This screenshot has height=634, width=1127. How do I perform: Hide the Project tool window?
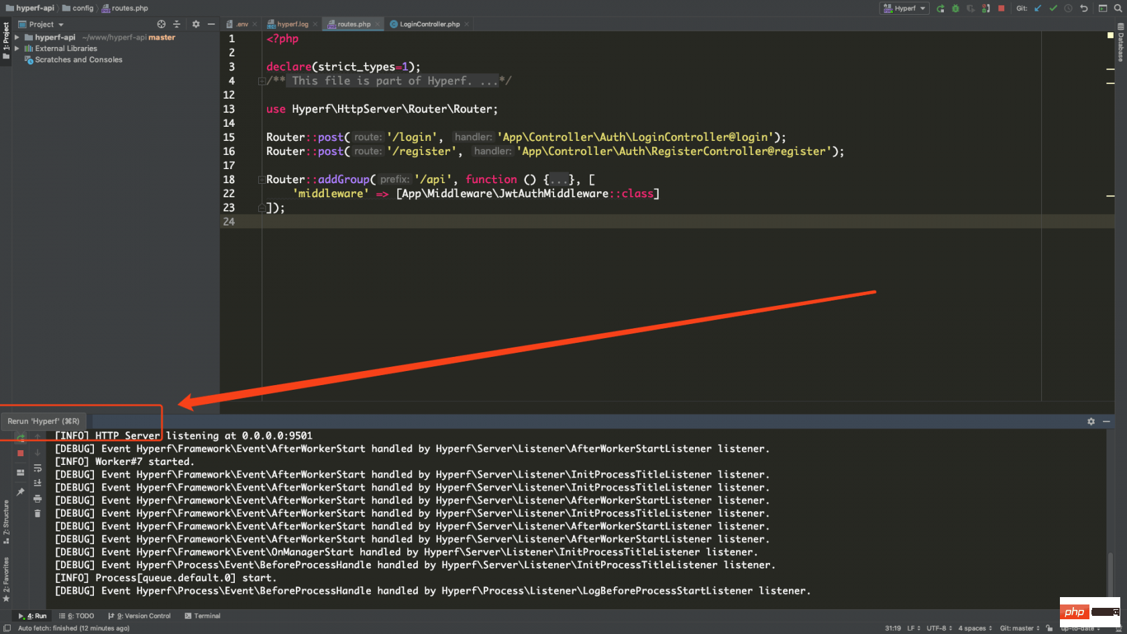click(211, 24)
